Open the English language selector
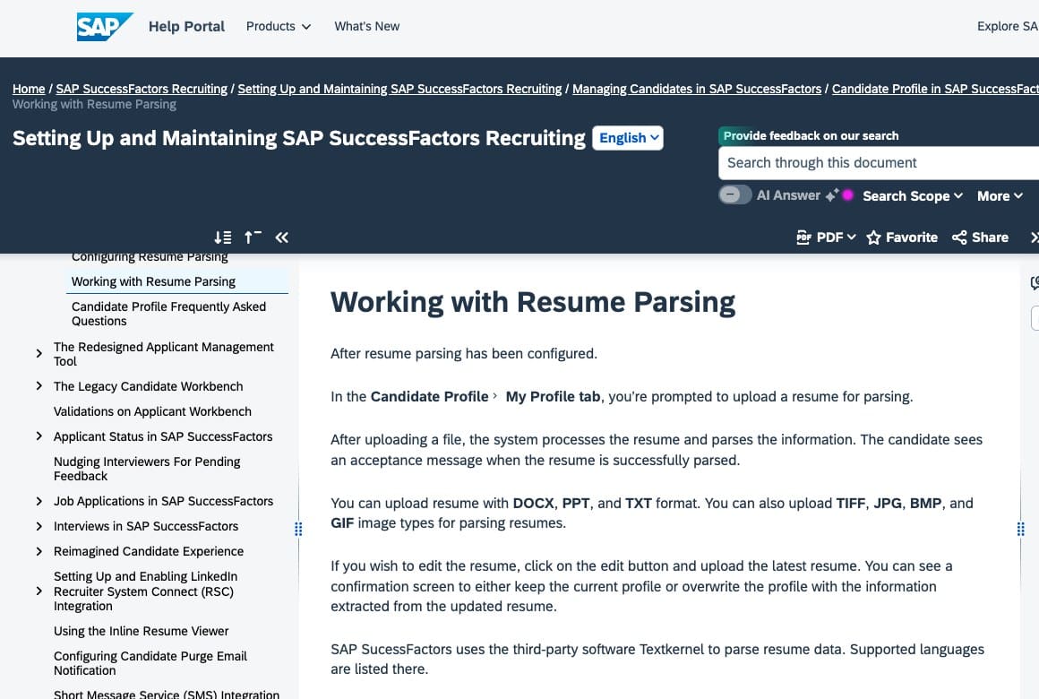This screenshot has height=699, width=1039. click(628, 138)
